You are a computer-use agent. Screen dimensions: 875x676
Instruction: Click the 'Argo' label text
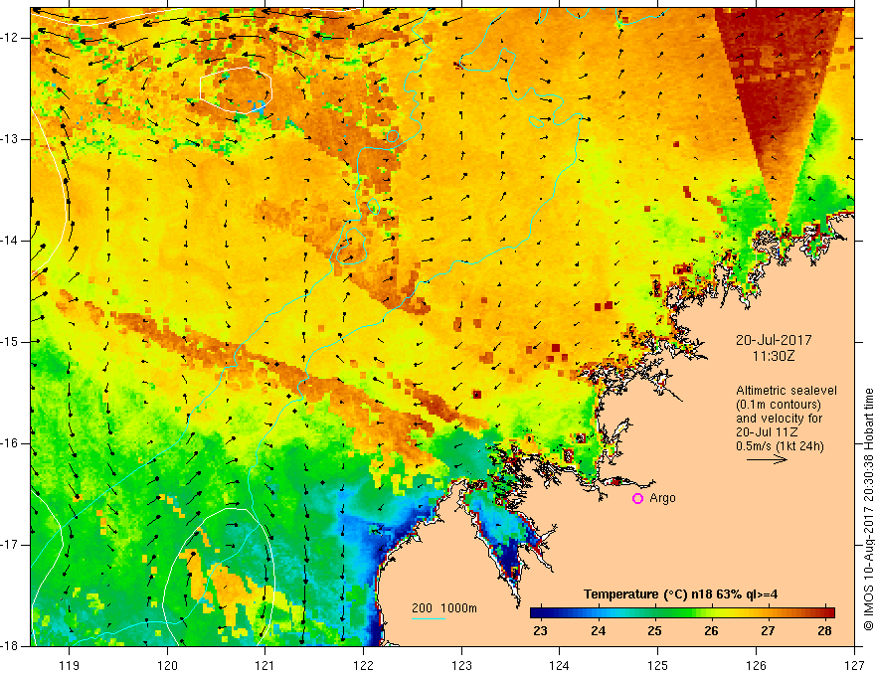[x=663, y=498]
